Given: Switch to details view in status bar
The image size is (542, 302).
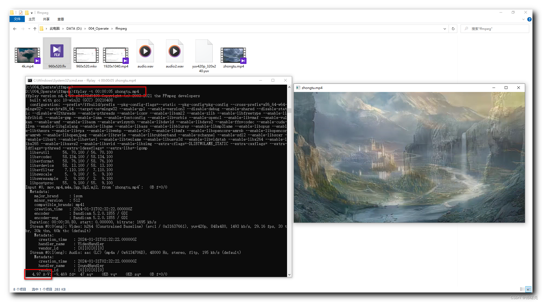Looking at the screenshot, I should [x=522, y=289].
